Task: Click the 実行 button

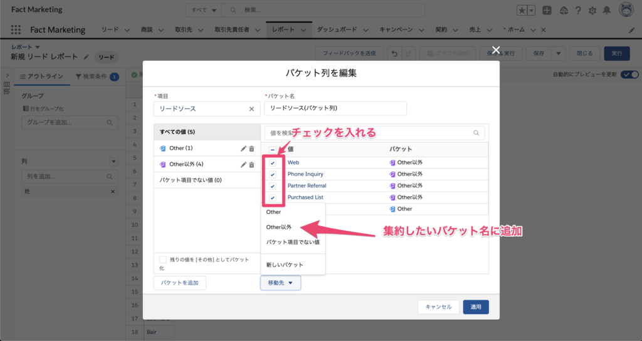Action: click(617, 54)
